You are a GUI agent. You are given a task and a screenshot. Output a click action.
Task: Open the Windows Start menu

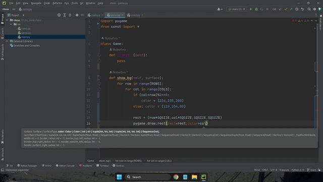pyautogui.click(x=119, y=177)
